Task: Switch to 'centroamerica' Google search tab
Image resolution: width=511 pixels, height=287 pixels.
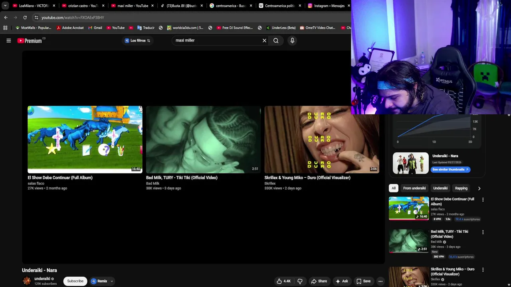Action: [230, 6]
